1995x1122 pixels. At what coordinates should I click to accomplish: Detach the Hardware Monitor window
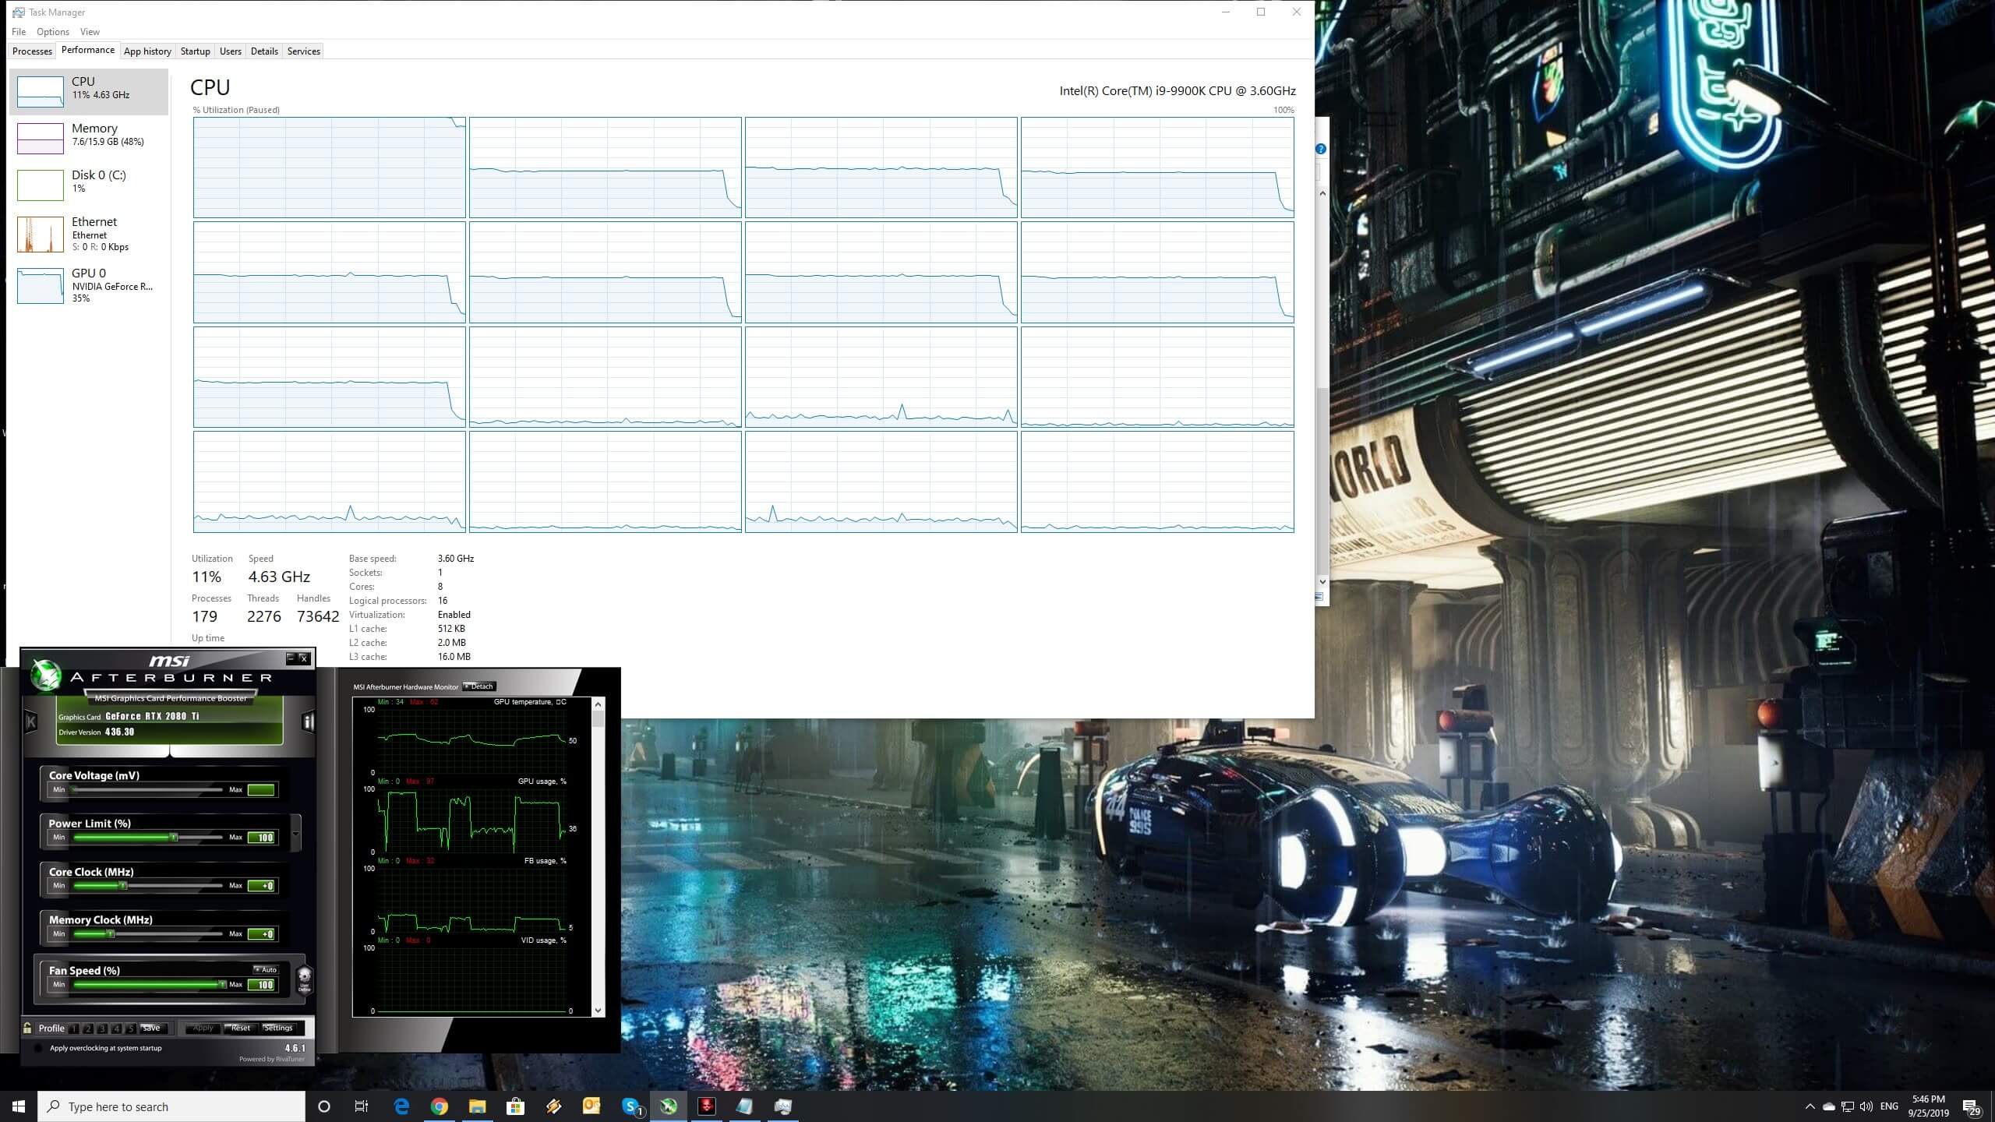click(479, 686)
